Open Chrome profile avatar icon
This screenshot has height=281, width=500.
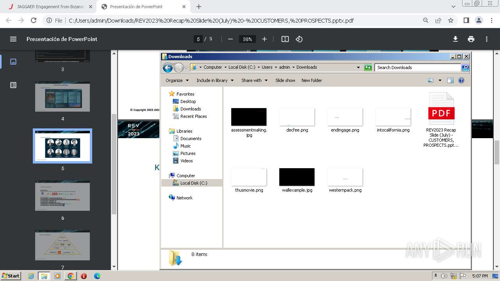coord(479,20)
